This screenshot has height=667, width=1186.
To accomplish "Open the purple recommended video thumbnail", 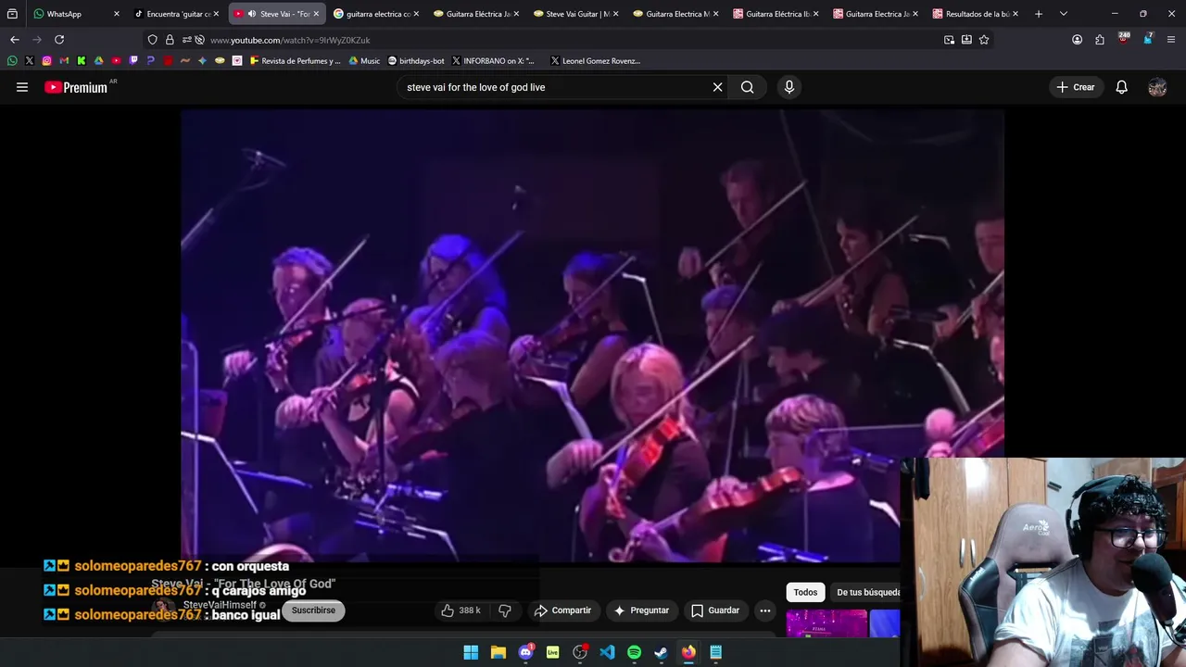I will pyautogui.click(x=826, y=623).
